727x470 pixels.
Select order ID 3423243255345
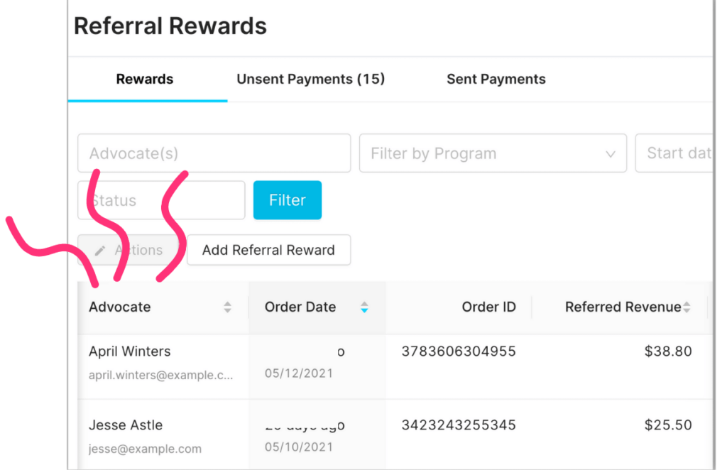459,425
